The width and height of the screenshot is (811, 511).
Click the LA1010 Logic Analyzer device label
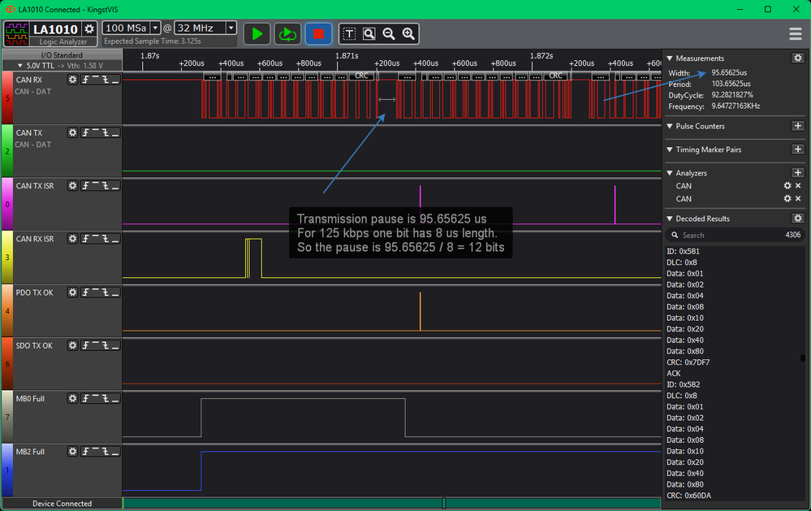(56, 34)
